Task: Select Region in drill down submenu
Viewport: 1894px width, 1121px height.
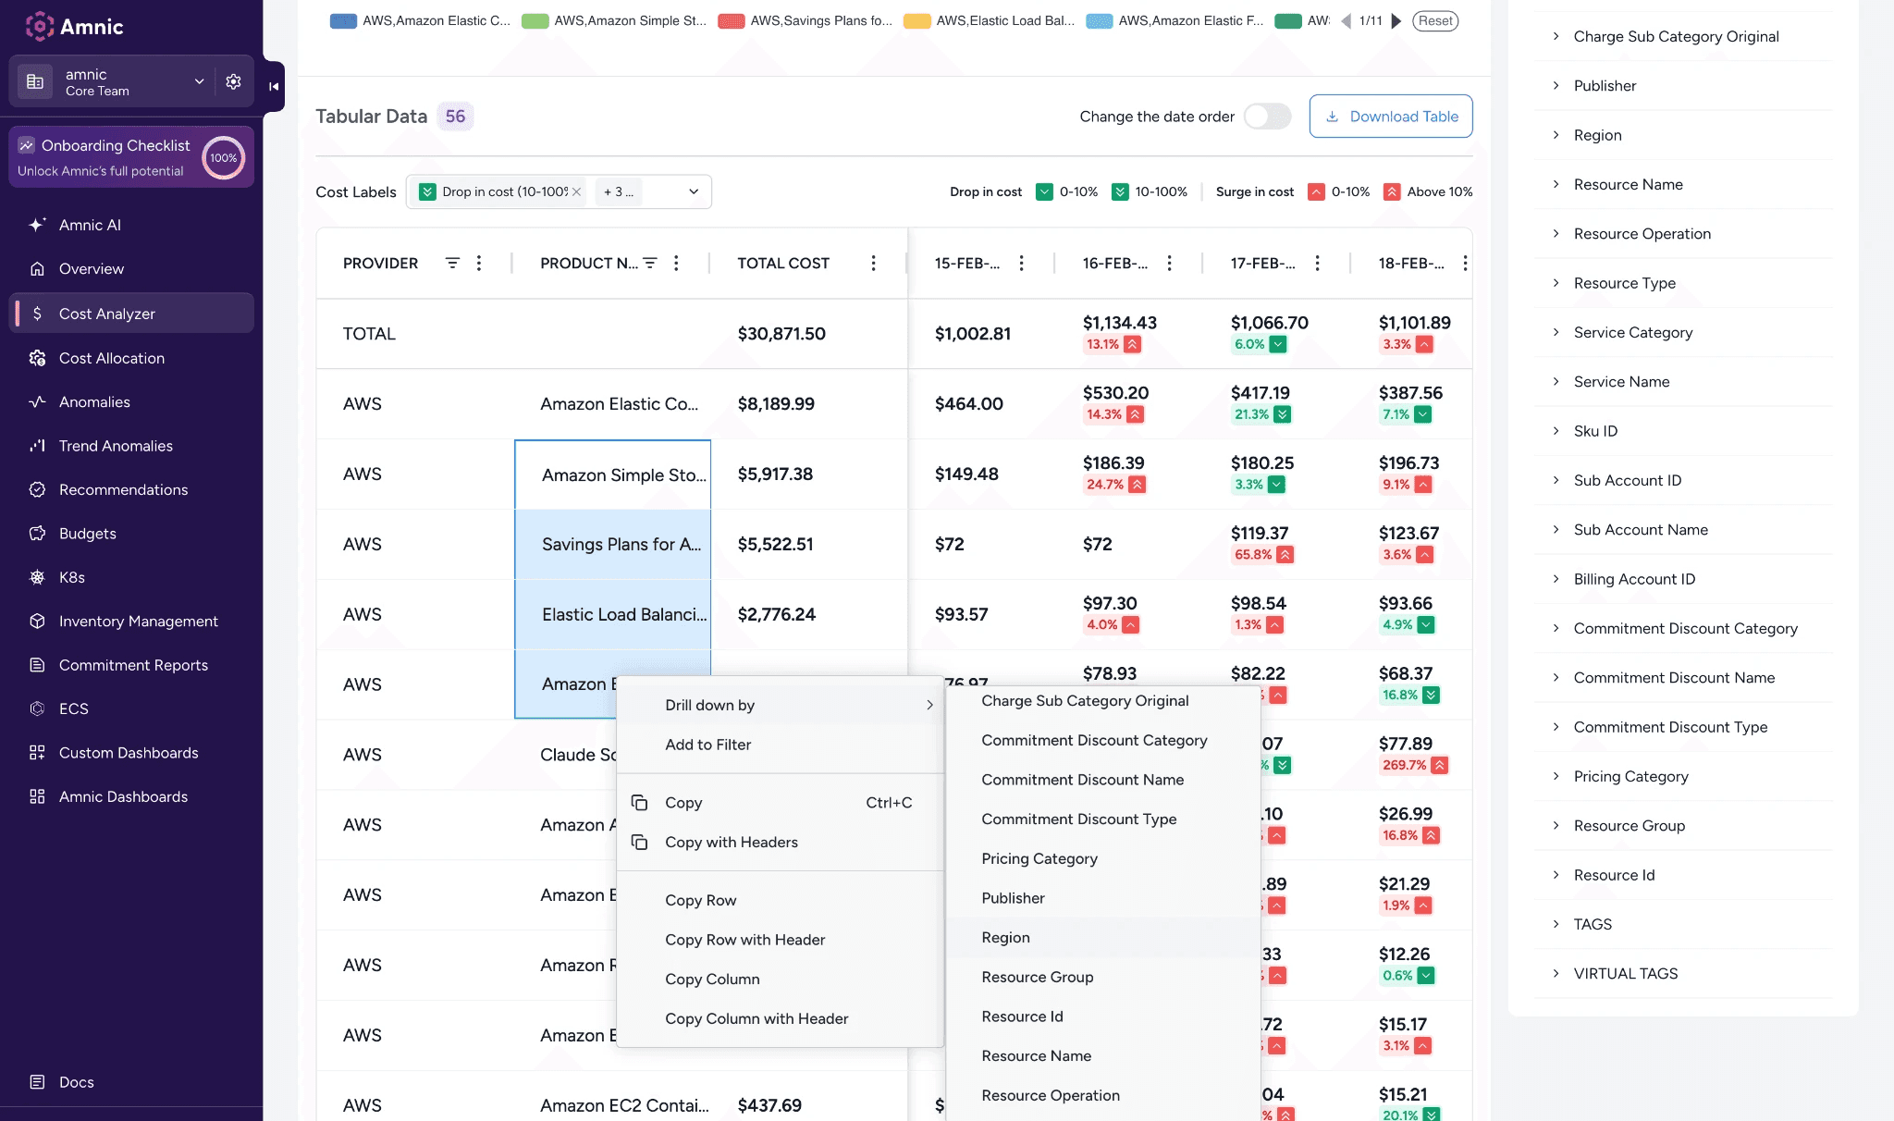Action: tap(1005, 937)
